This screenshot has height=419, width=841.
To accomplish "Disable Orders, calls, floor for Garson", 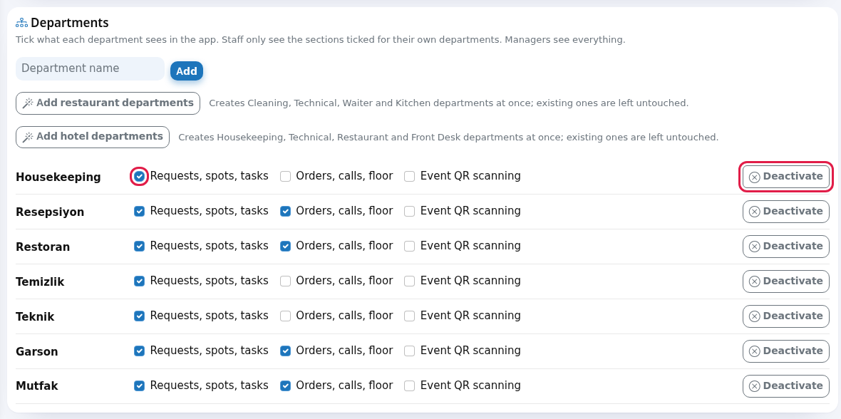I will 285,351.
